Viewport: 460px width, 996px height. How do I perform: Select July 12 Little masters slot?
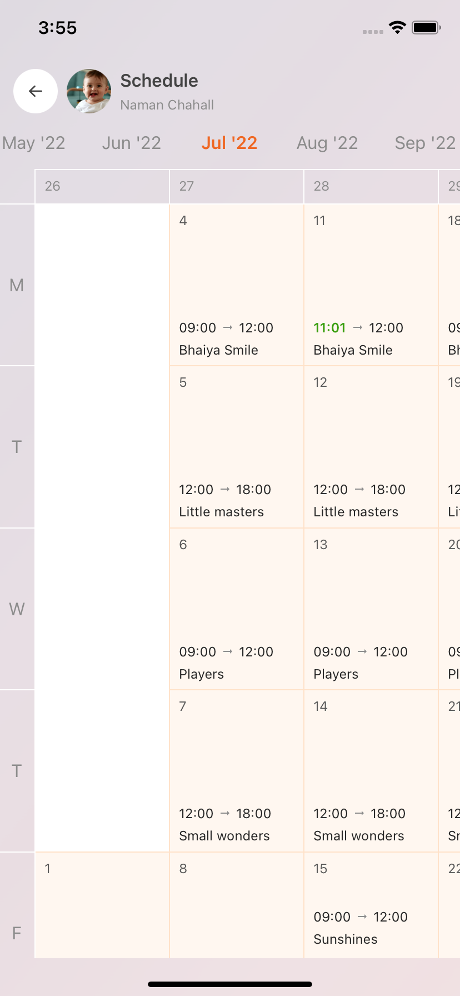pyautogui.click(x=371, y=447)
